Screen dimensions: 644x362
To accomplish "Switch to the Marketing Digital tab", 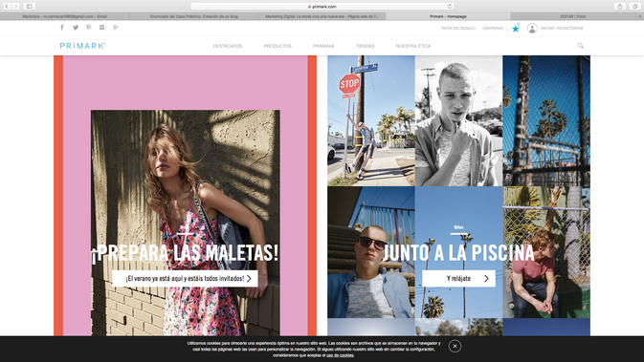I will (322, 16).
